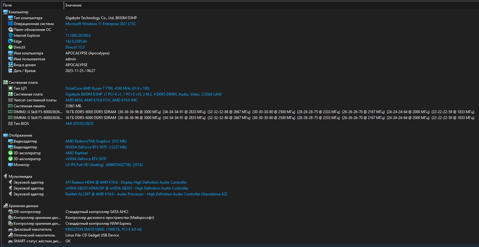Open the Gigabyte B650M D3HP motherboard link

(x=144, y=94)
